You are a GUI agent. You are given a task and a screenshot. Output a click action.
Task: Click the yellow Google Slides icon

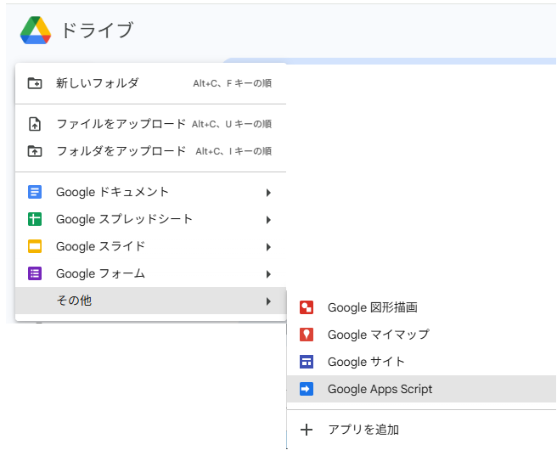coord(35,246)
